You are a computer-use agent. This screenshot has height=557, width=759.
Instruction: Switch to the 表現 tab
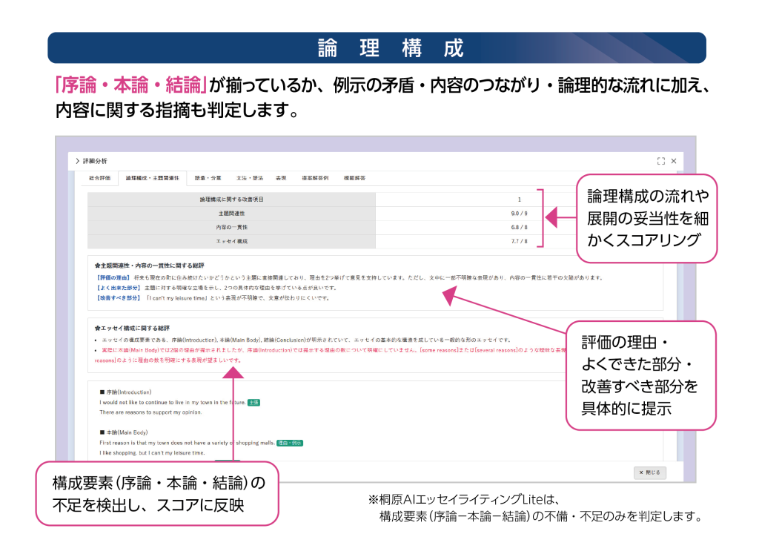pos(281,179)
